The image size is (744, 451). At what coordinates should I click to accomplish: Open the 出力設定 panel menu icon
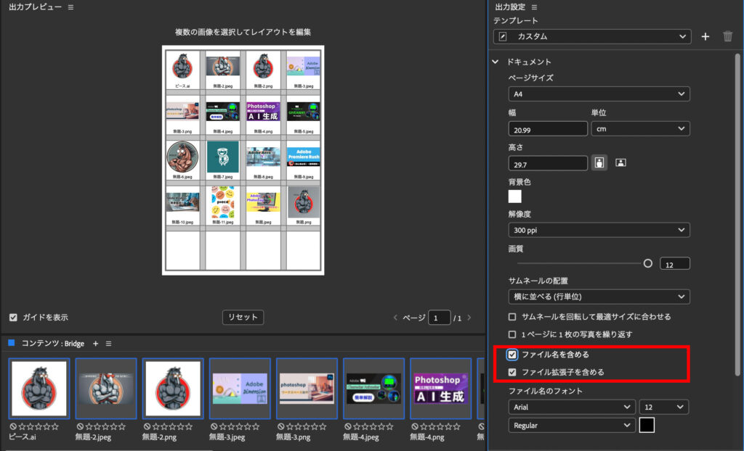[534, 7]
